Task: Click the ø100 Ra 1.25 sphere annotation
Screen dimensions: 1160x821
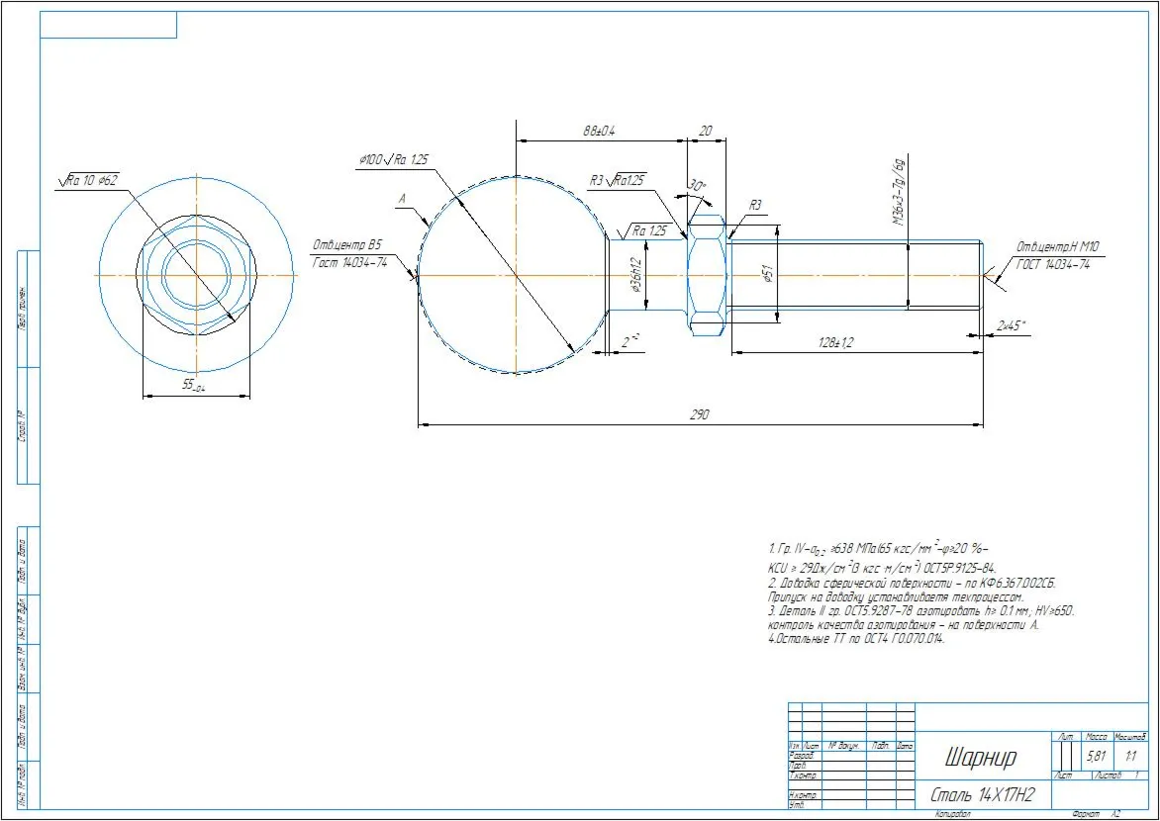Action: coord(393,160)
